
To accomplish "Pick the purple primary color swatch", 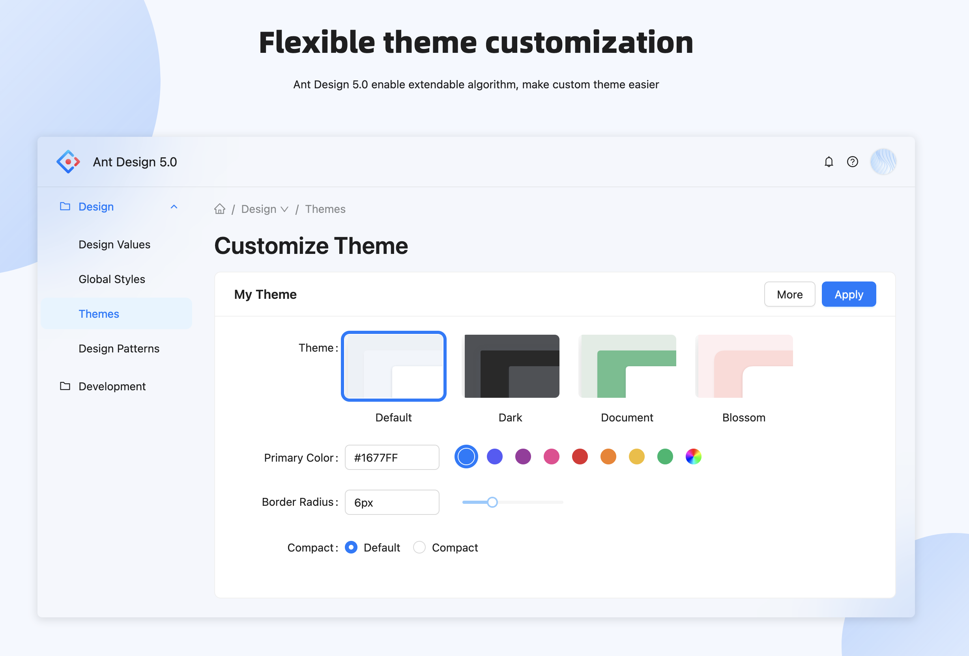I will point(523,457).
